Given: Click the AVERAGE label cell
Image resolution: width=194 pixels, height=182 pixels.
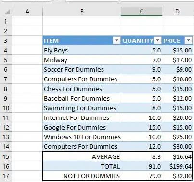Looking at the screenshot, I should [x=82, y=156].
